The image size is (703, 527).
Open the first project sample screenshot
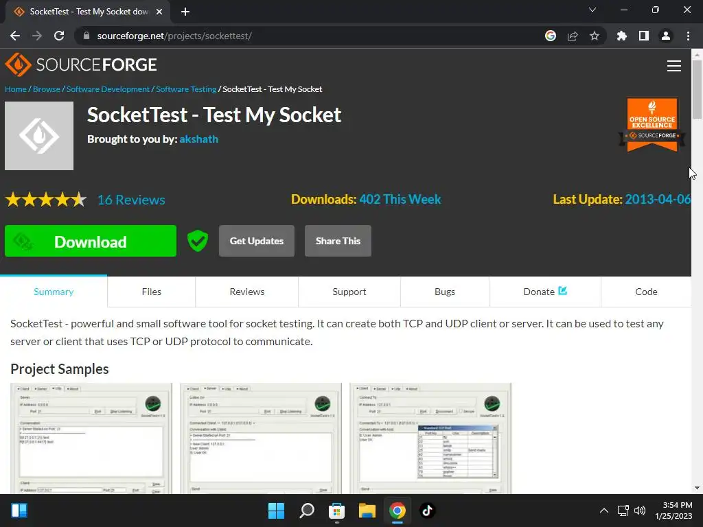pos(91,438)
